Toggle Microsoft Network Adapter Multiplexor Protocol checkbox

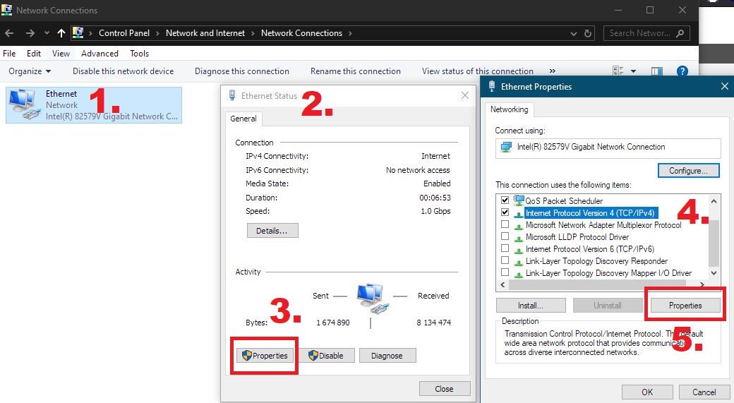pos(505,224)
